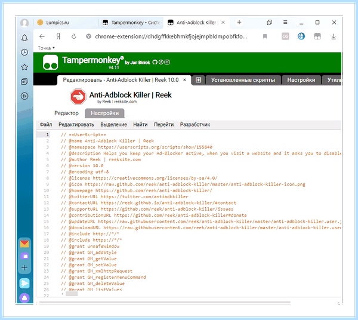Open purple disk app in sidebar

(x=24, y=256)
